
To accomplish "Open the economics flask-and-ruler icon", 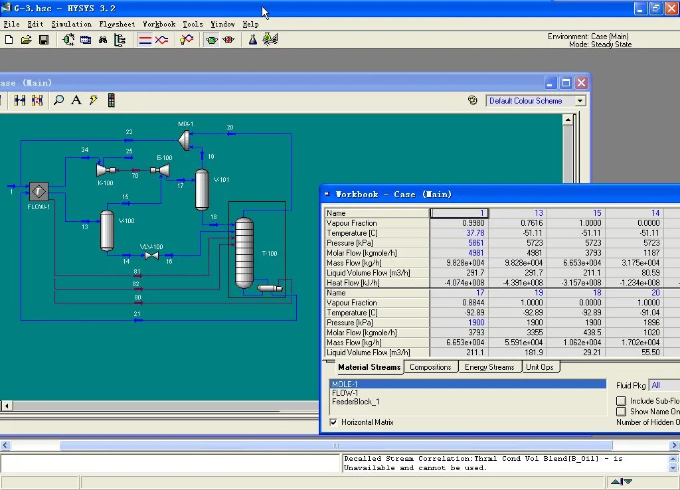I will pos(270,39).
